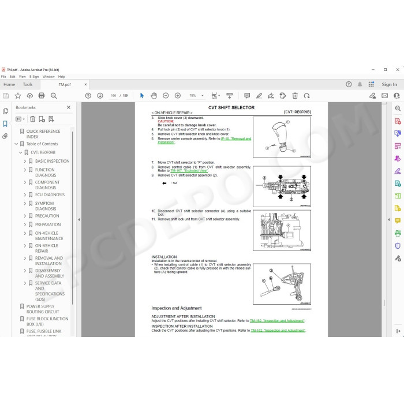Open the Attachments paperclip panel
The width and height of the screenshot is (404, 404).
[5, 136]
